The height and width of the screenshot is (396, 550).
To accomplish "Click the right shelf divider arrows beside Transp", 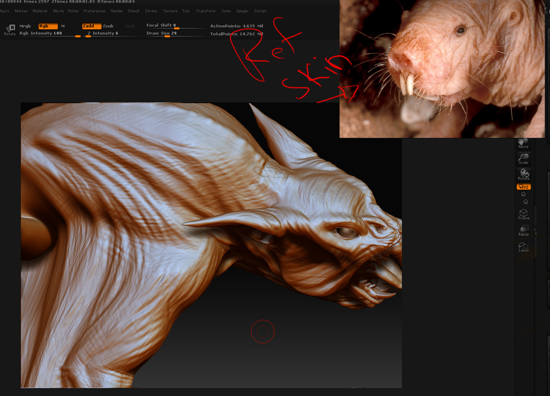I will pyautogui.click(x=535, y=231).
